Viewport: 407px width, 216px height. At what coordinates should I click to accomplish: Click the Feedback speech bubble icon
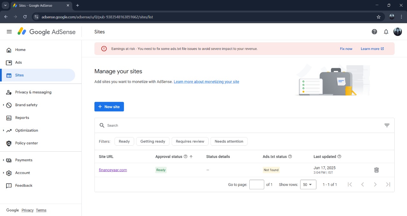coord(9,186)
